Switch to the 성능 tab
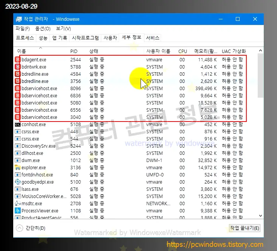Image resolution: width=277 pixels, height=251 pixels. 43,38
